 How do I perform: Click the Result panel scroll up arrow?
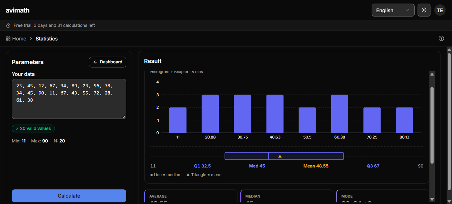pyautogui.click(x=432, y=74)
